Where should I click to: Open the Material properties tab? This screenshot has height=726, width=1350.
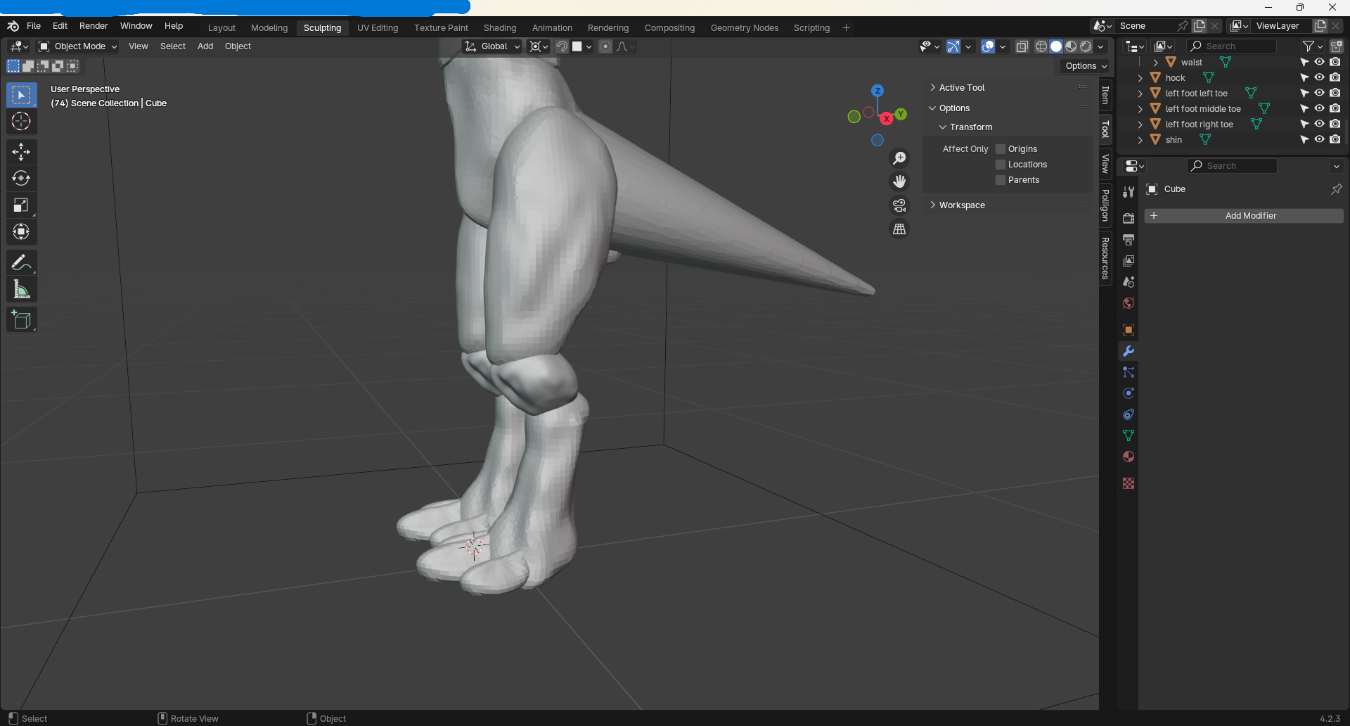coord(1129,457)
